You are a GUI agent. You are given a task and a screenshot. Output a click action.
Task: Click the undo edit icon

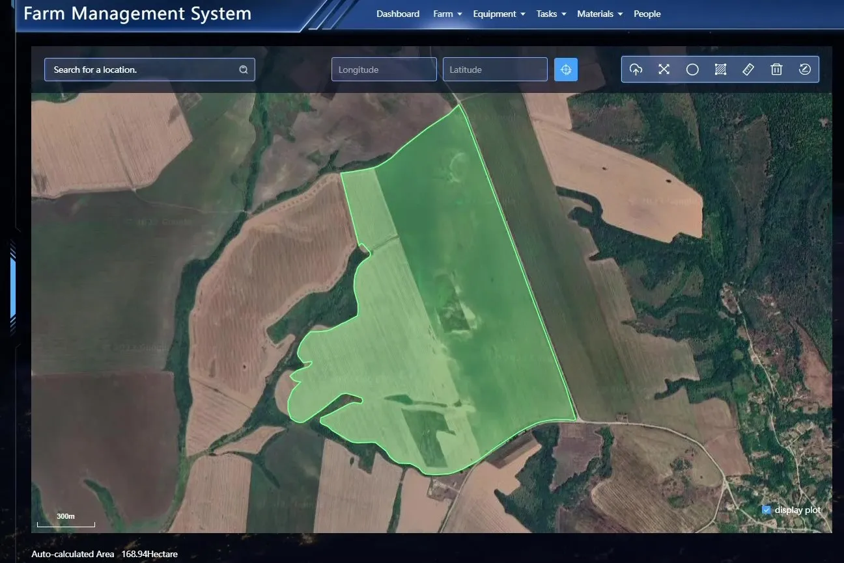805,70
